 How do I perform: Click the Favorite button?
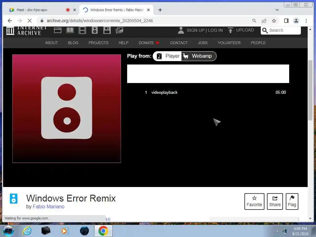tap(254, 201)
